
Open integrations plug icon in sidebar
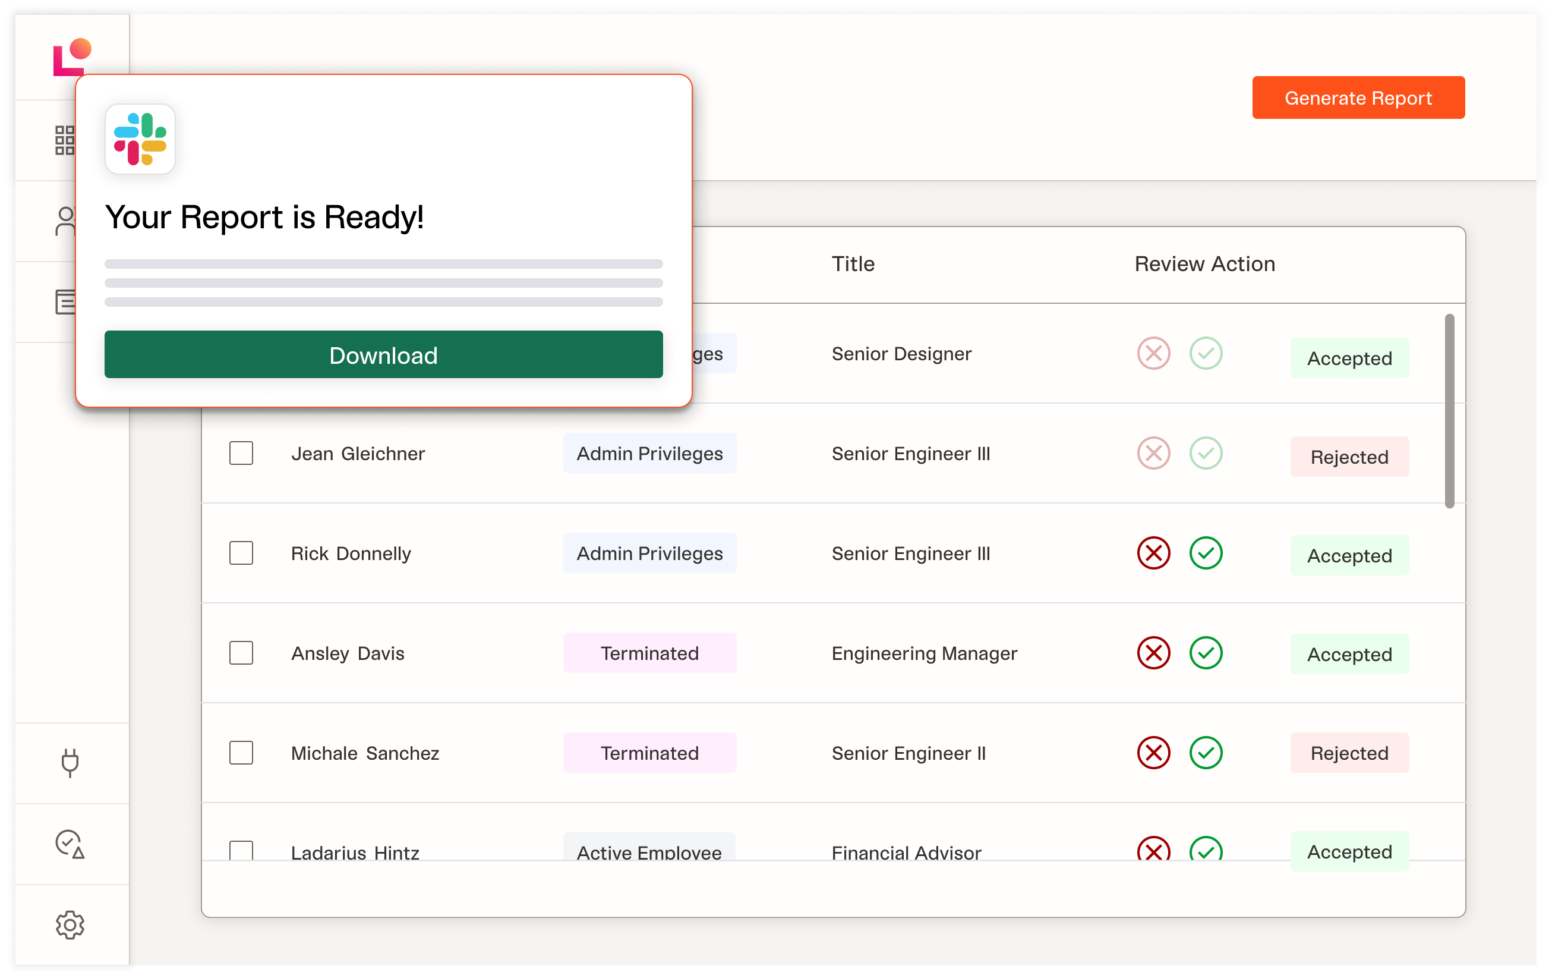click(70, 763)
